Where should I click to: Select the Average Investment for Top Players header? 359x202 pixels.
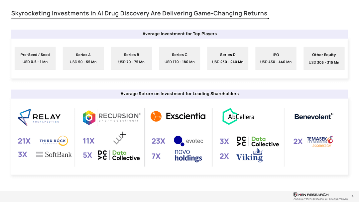coord(179,34)
